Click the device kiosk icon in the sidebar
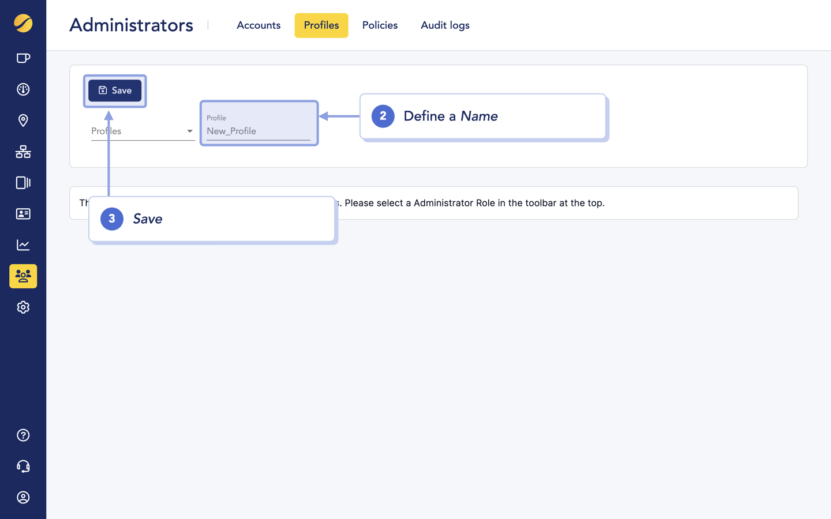 (23, 183)
